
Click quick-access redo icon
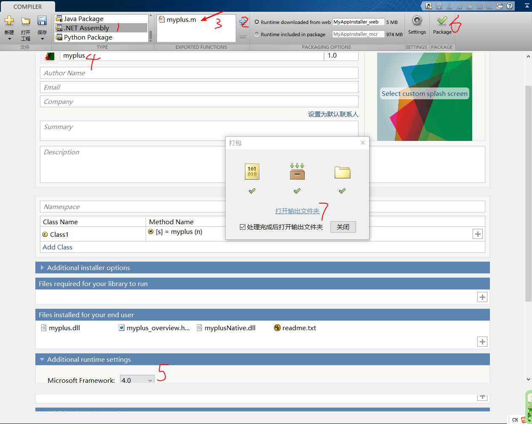(489, 6)
